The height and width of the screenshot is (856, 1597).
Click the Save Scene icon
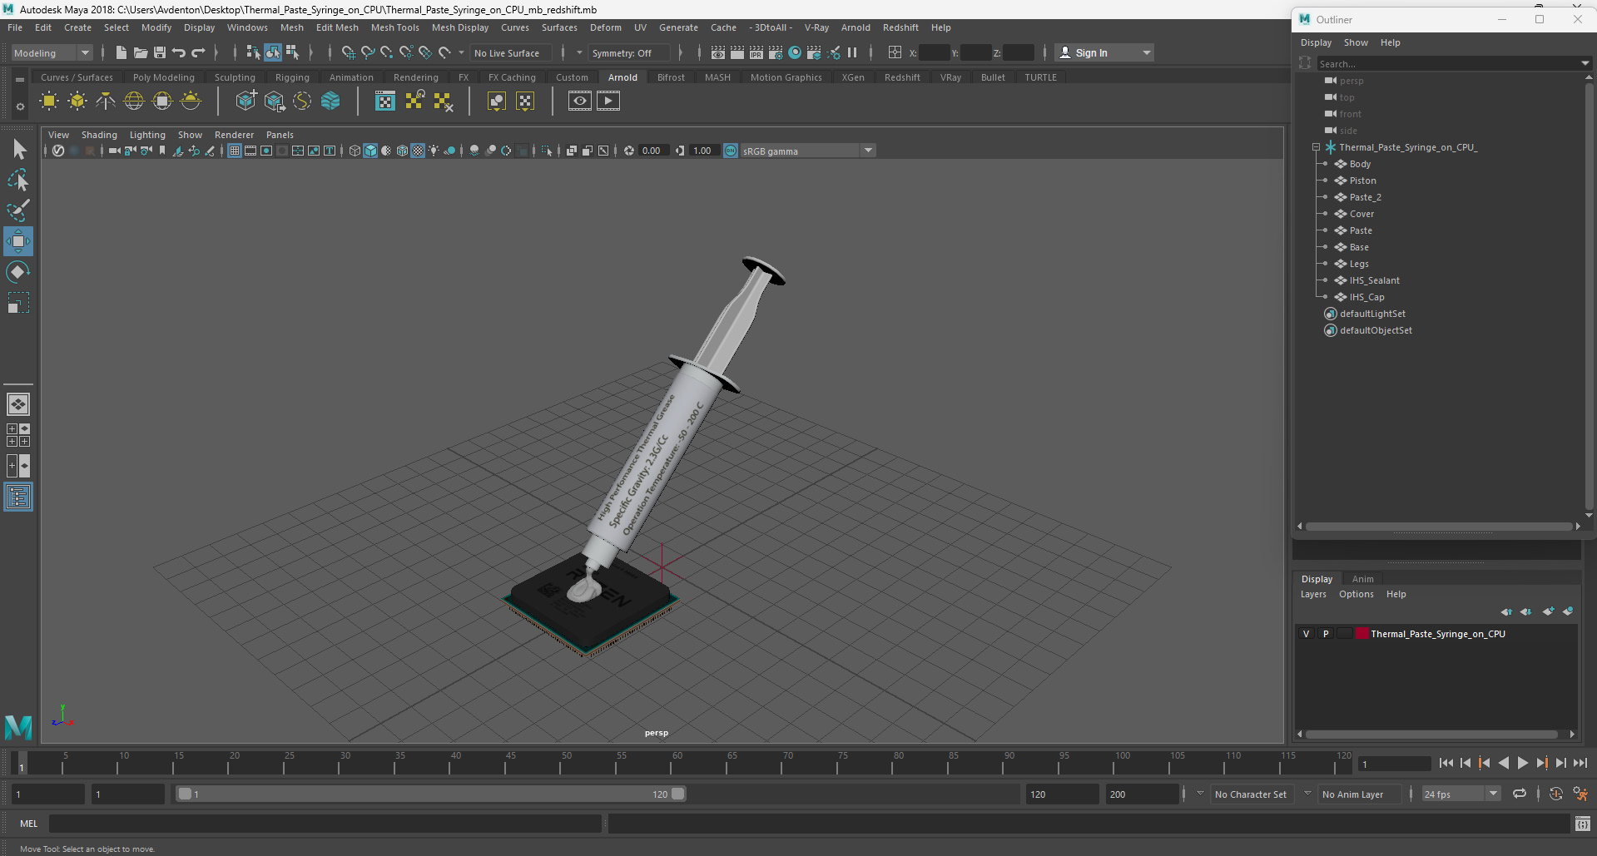pyautogui.click(x=160, y=52)
